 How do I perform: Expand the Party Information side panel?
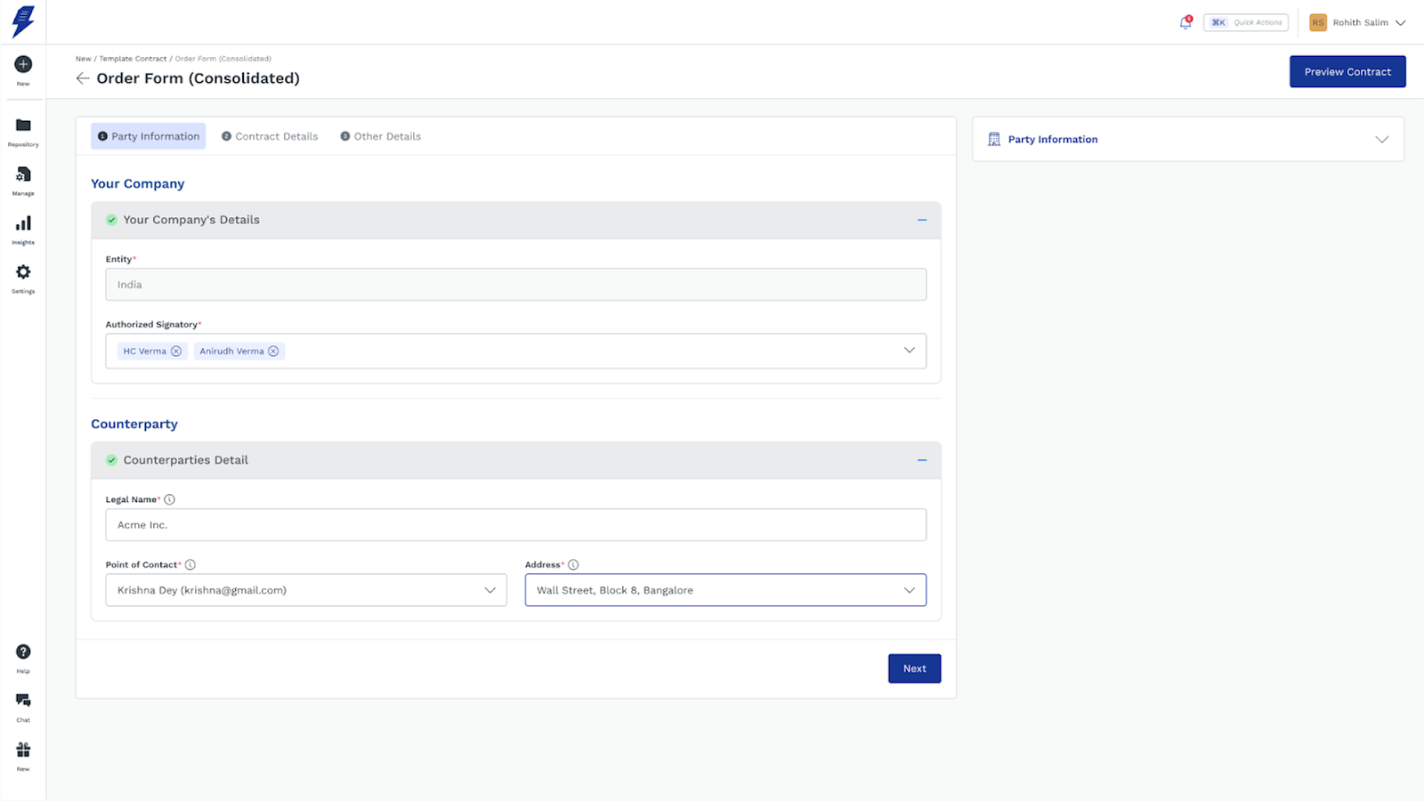click(1381, 140)
